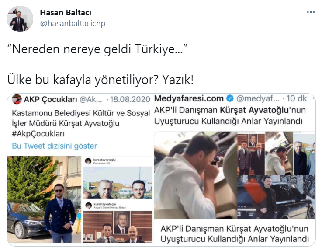Image resolution: width=322 pixels, height=251 pixels.
Task: Open the Hasan Baltacı display name
Action: click(x=66, y=13)
